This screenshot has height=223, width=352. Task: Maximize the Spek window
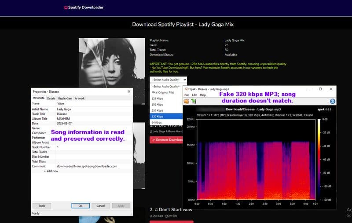(320, 89)
